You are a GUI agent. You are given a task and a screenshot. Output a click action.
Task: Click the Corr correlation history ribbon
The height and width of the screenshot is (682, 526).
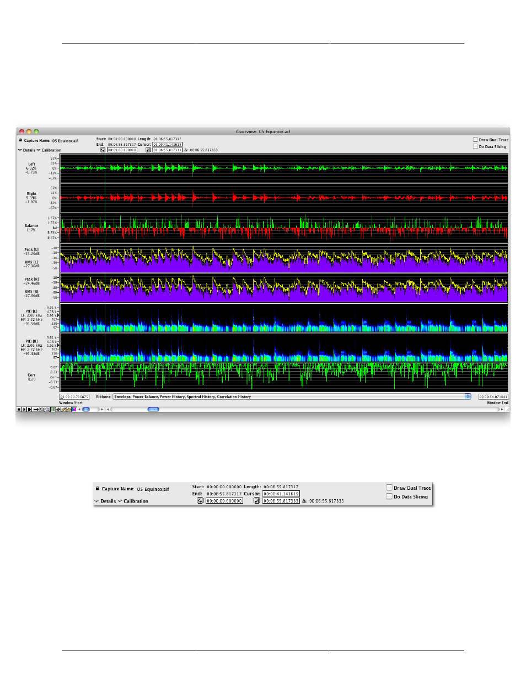point(284,378)
